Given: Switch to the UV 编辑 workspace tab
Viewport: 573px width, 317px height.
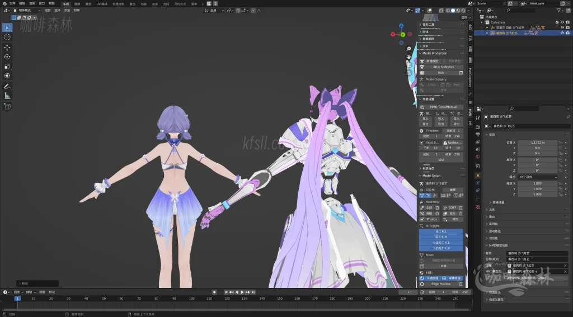Looking at the screenshot, I should click(102, 4).
